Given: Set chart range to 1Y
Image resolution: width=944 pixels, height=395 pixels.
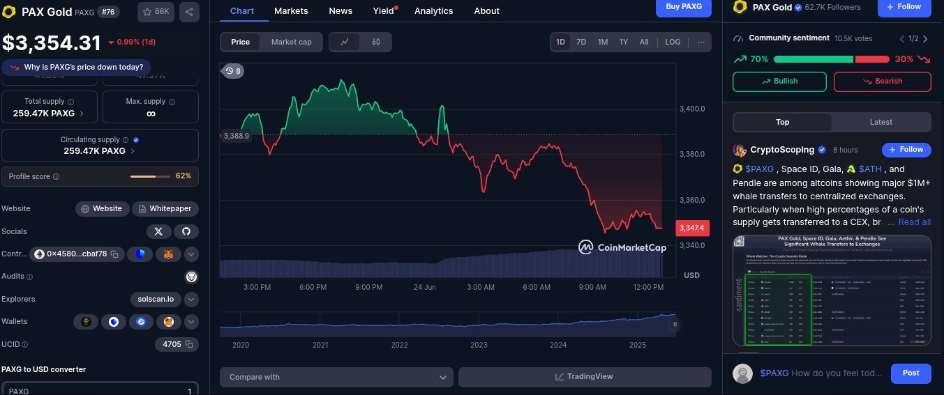Looking at the screenshot, I should pyautogui.click(x=624, y=42).
